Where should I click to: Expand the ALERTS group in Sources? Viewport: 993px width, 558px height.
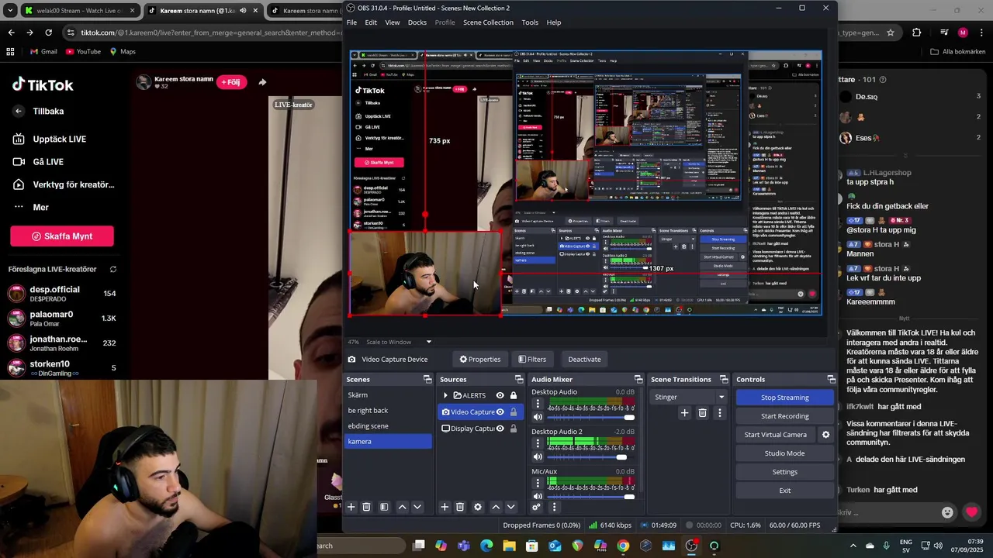(x=445, y=395)
